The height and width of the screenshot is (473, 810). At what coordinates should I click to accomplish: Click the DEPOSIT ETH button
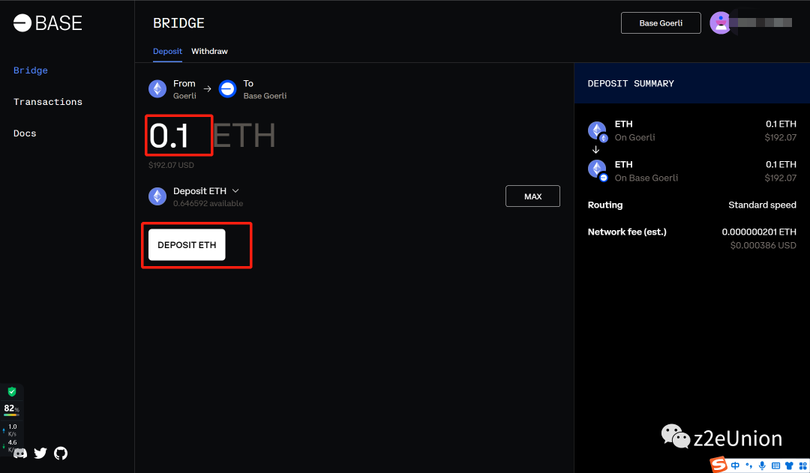tap(186, 244)
